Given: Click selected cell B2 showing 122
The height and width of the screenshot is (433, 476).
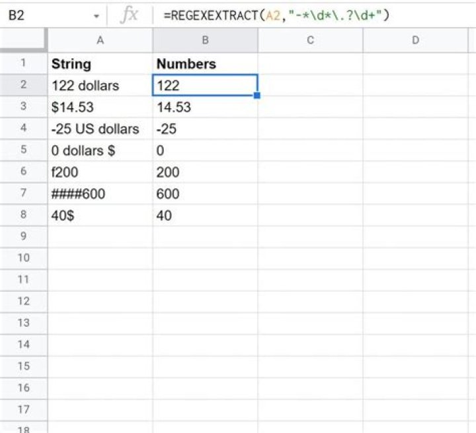Looking at the screenshot, I should pos(205,85).
